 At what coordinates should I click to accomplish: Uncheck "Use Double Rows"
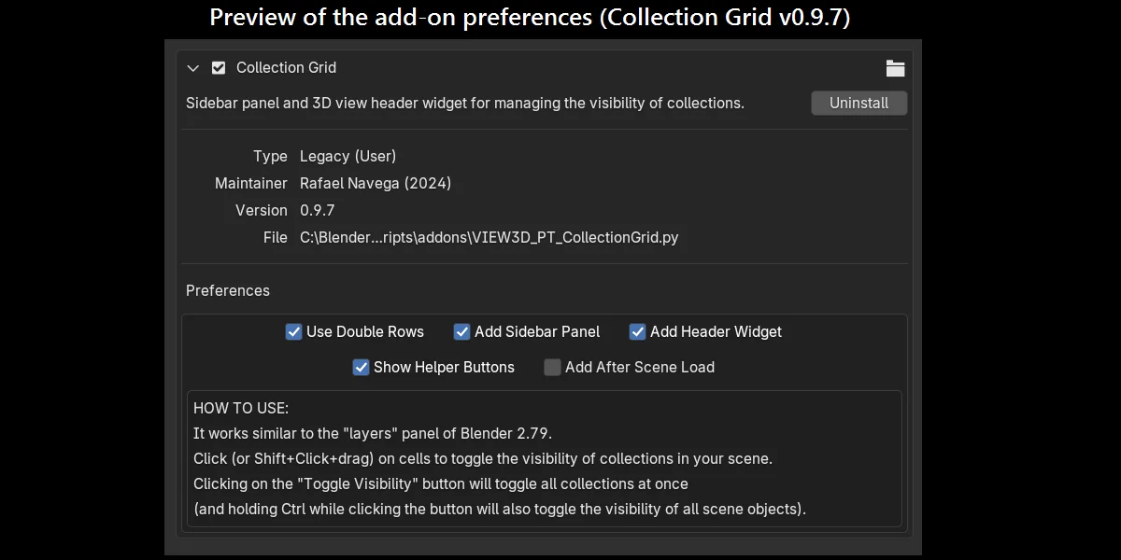click(x=293, y=331)
